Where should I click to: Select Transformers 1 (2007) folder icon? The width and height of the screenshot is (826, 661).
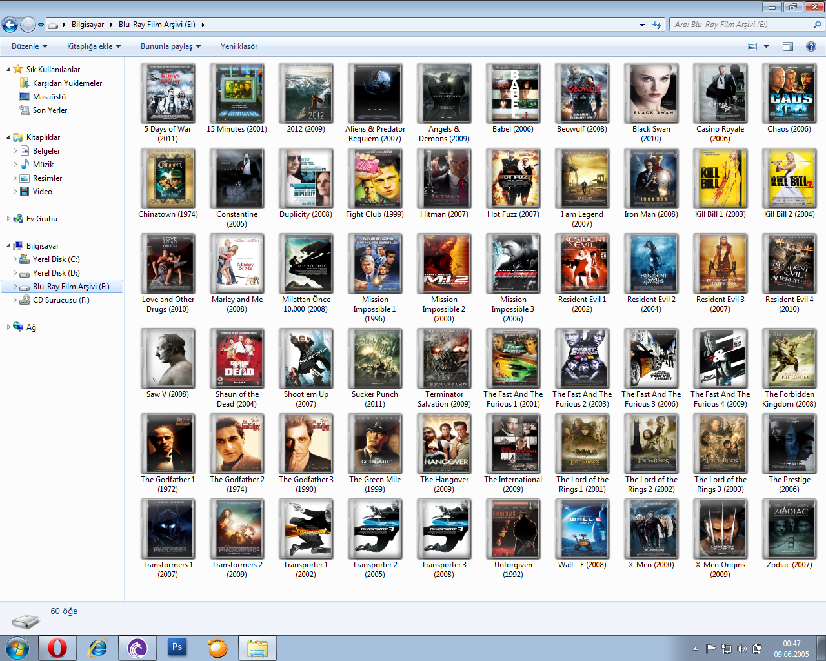(168, 529)
